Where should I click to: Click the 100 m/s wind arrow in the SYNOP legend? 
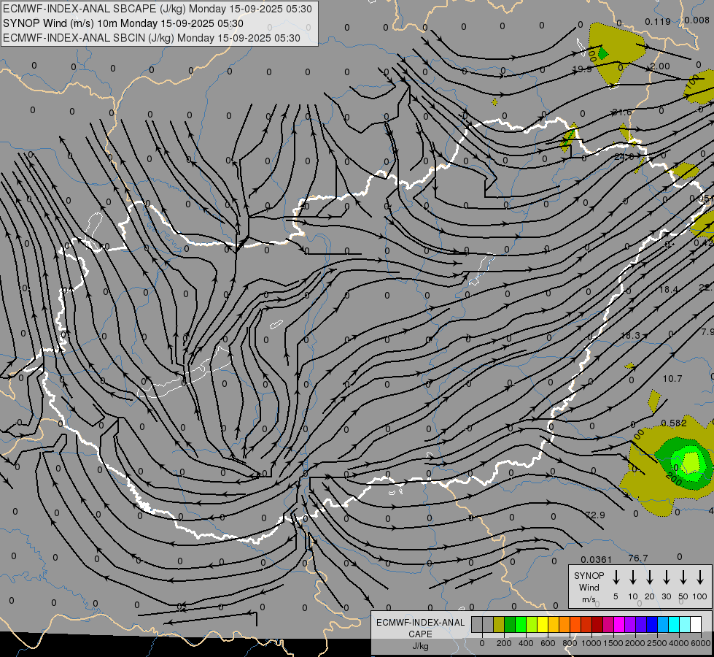(x=700, y=577)
